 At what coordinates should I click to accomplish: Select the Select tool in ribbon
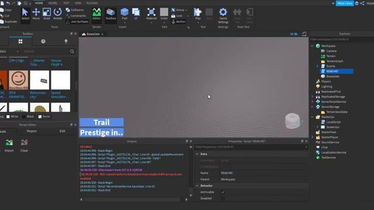(25, 14)
